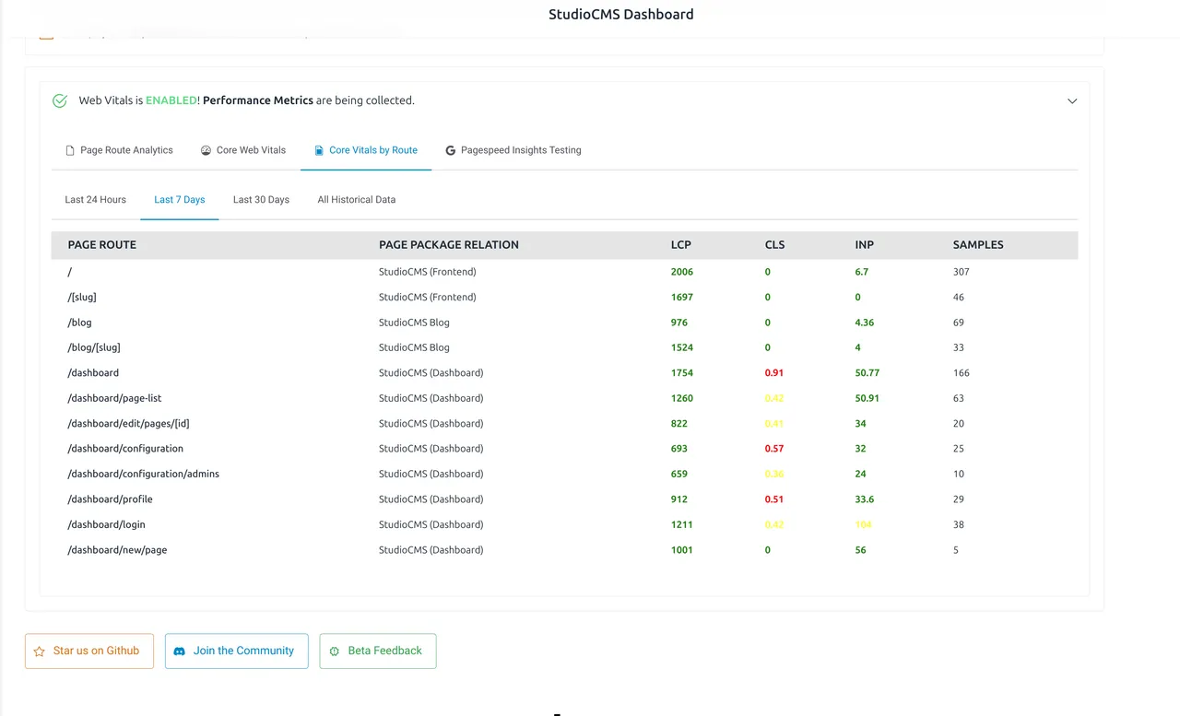Click samples count 69

pos(959,323)
